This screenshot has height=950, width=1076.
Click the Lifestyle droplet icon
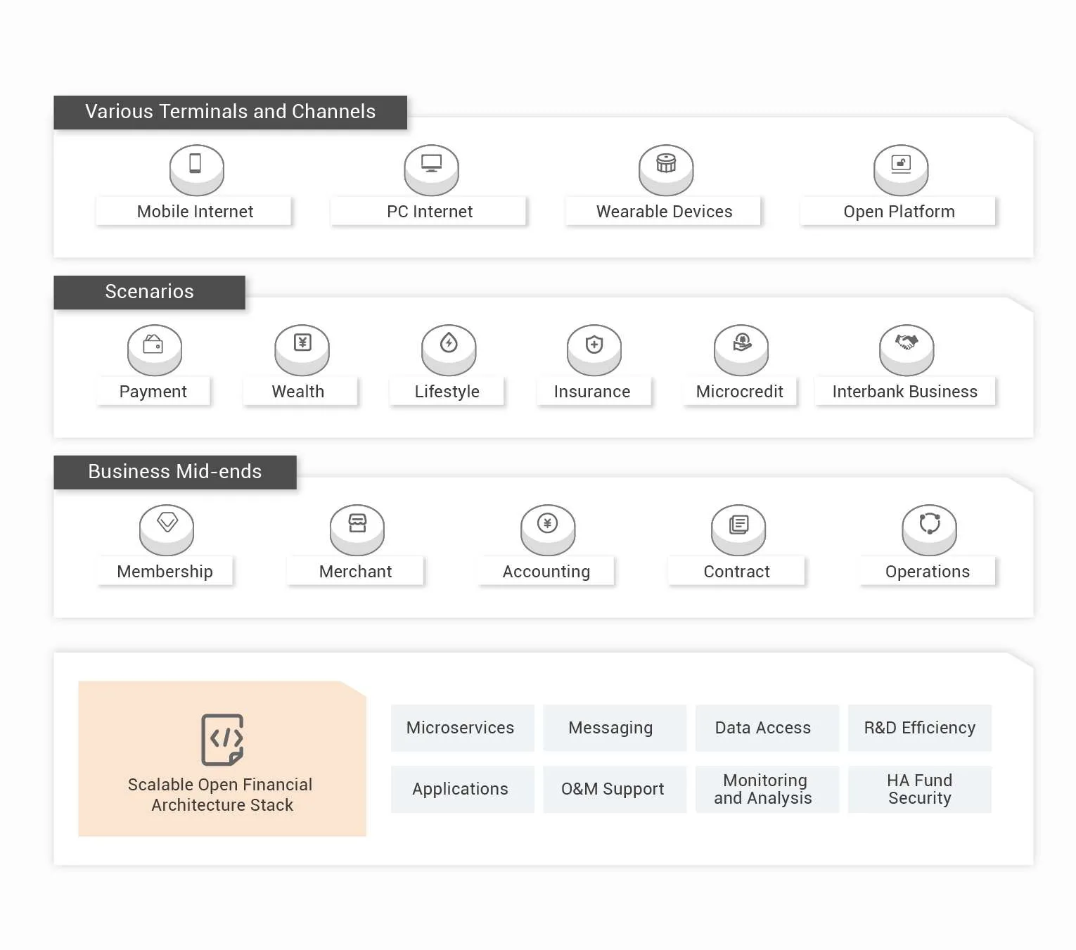(449, 345)
